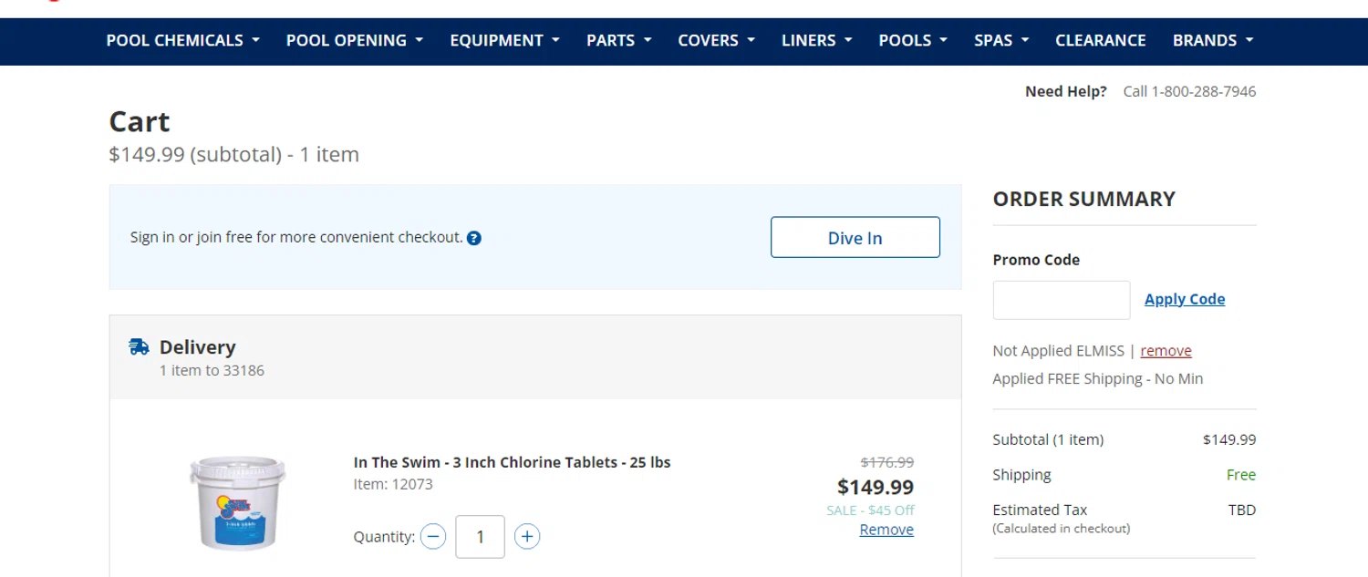
Task: Click the Dive In button
Action: click(855, 238)
